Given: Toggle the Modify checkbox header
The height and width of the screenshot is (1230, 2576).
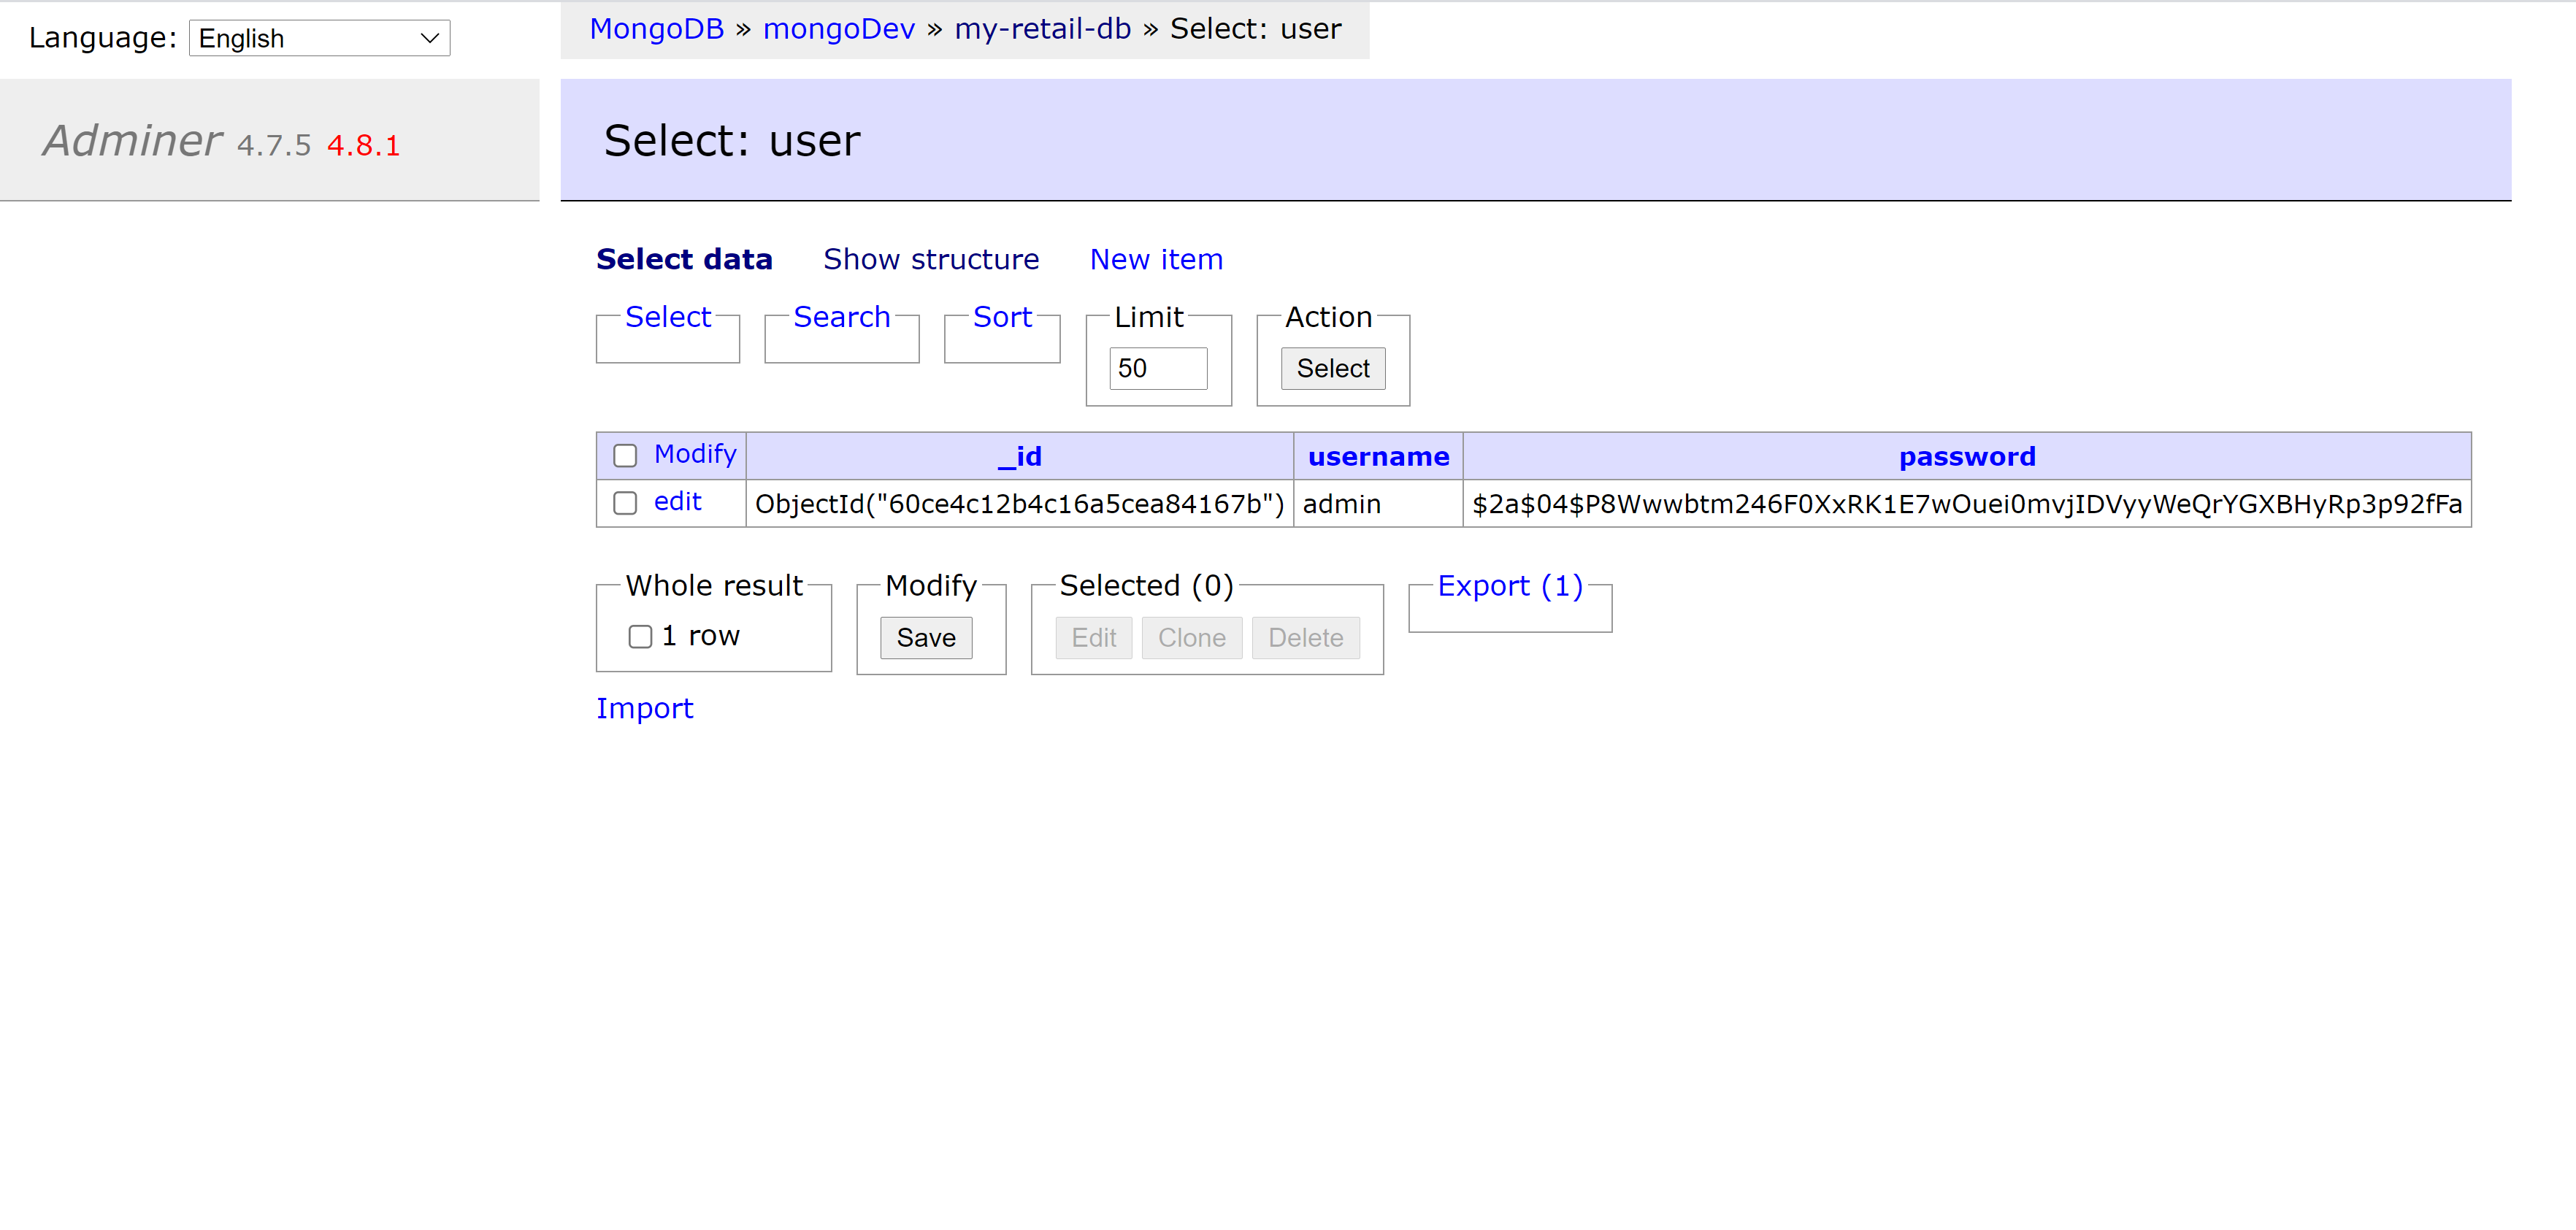Looking at the screenshot, I should (x=624, y=456).
